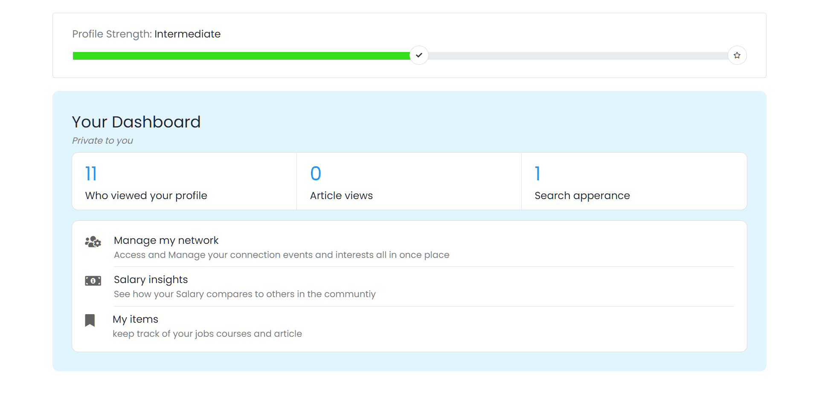Click the Salary insights money icon
Viewport: 819px width, 402px height.
93,281
